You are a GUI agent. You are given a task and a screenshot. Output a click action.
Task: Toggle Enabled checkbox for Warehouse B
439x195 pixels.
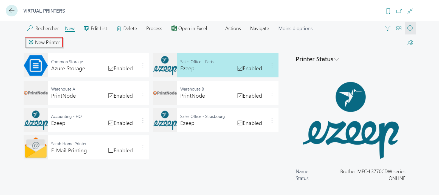click(x=240, y=95)
